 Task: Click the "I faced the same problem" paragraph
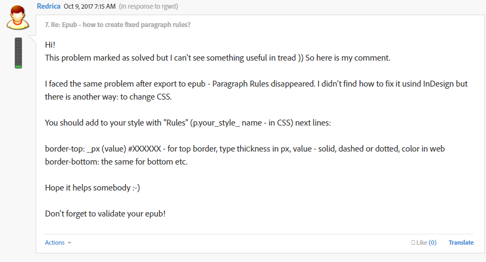pos(256,90)
